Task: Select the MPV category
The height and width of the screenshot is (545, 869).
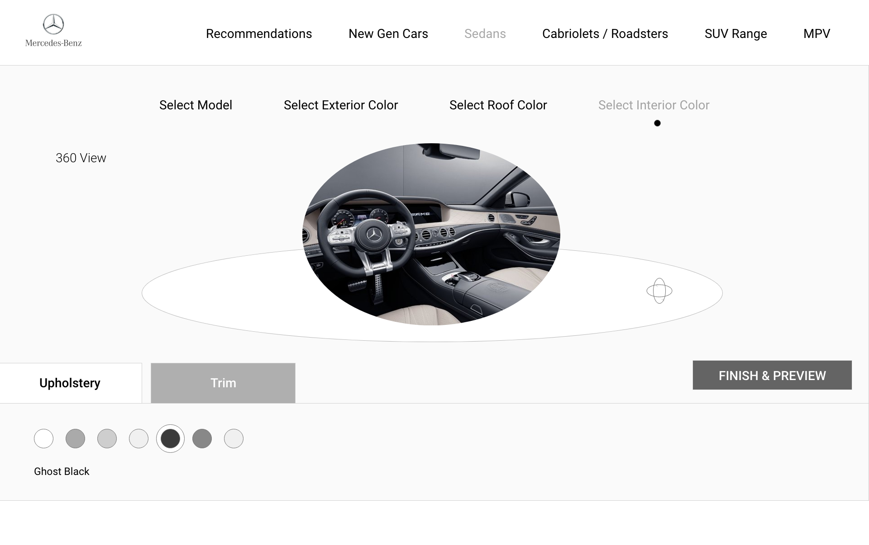Action: (x=816, y=34)
